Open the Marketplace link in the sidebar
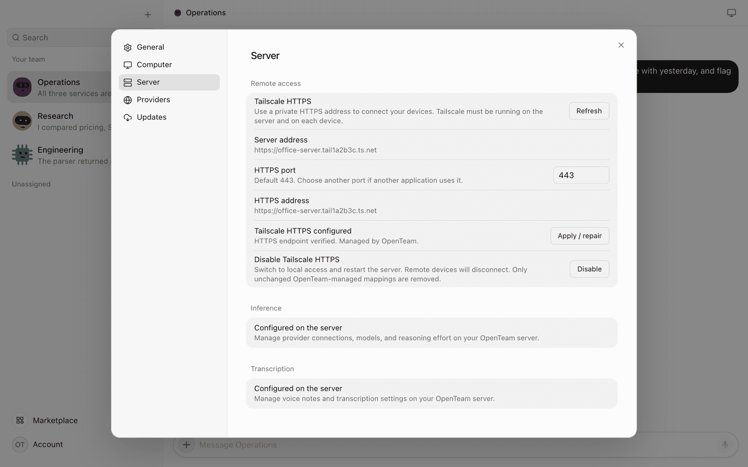 (x=55, y=420)
